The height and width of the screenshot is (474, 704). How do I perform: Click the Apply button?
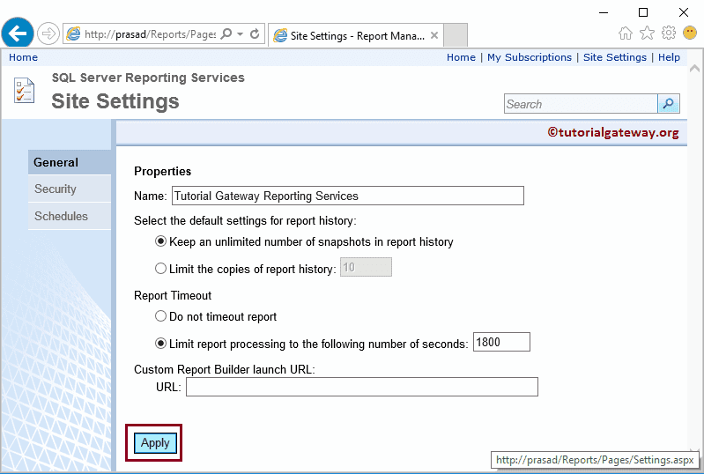[x=155, y=443]
